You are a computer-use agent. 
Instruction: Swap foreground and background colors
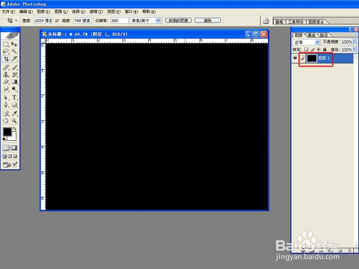[x=15, y=129]
